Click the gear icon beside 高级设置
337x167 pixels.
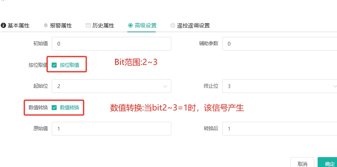tap(130, 25)
